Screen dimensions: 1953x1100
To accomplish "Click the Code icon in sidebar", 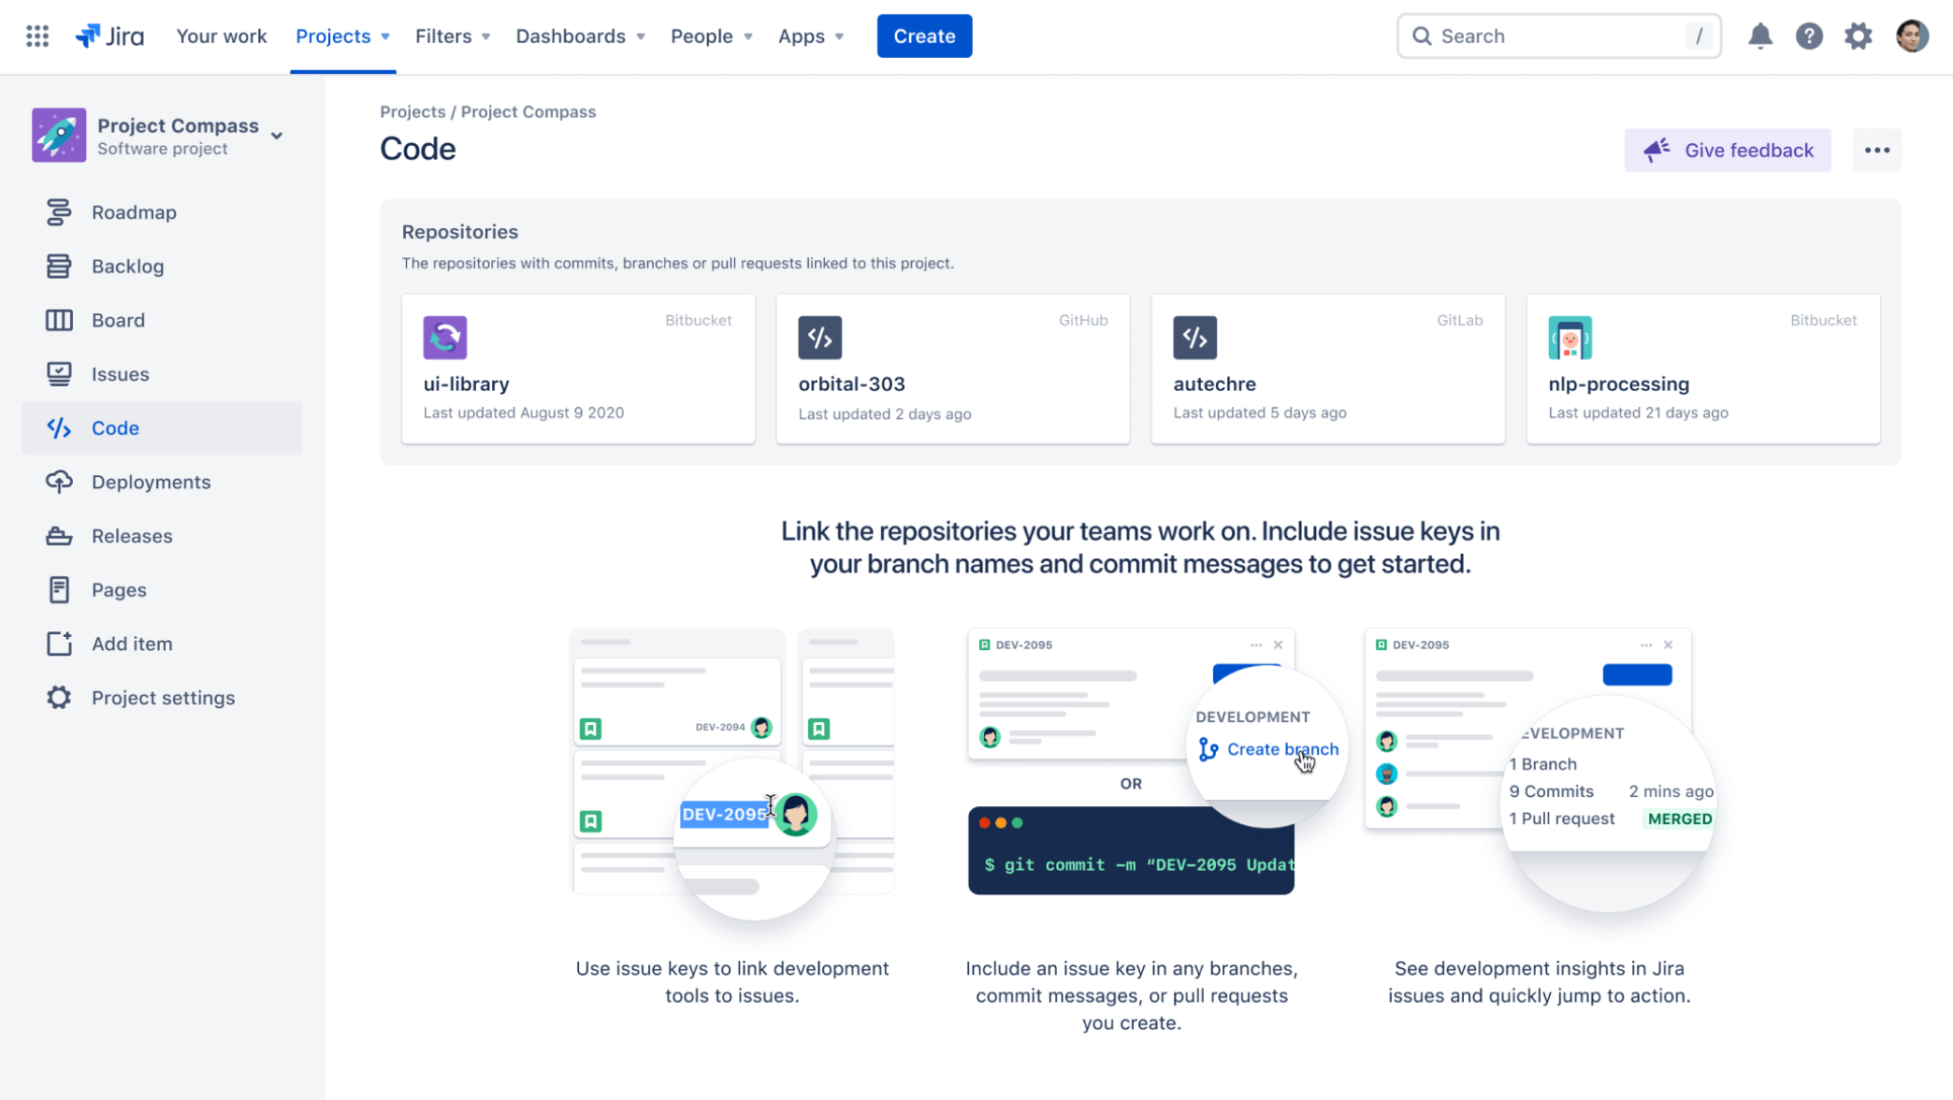I will [58, 427].
